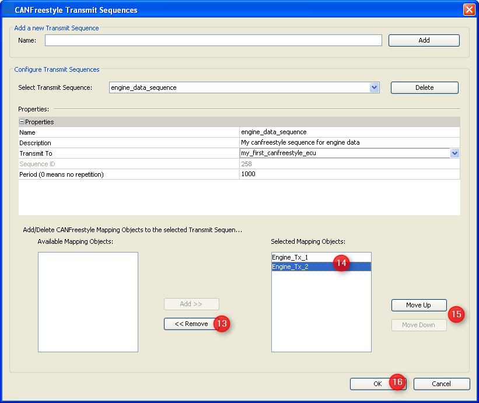
Task: Click the Add button to create a sequence
Action: [424, 40]
